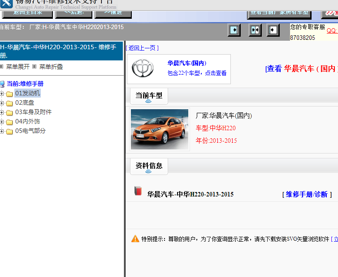Viewport: 338px width, 277px height.
Task: Click the split-arrows panel layout icon
Action: [255, 30]
